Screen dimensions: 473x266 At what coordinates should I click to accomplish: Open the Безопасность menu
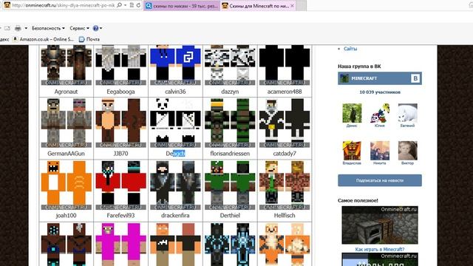click(x=48, y=28)
